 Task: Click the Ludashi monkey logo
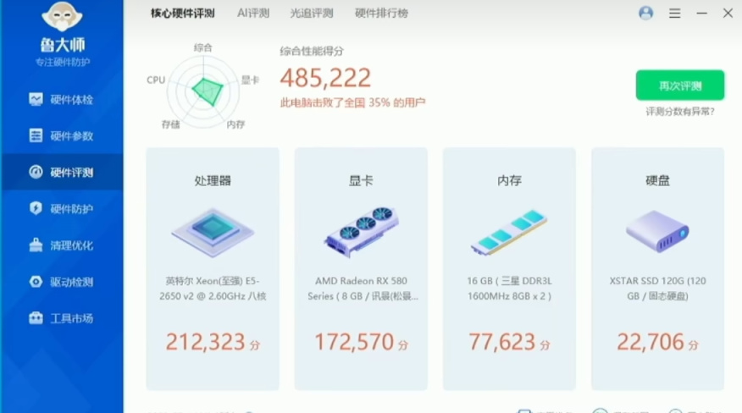point(62,17)
